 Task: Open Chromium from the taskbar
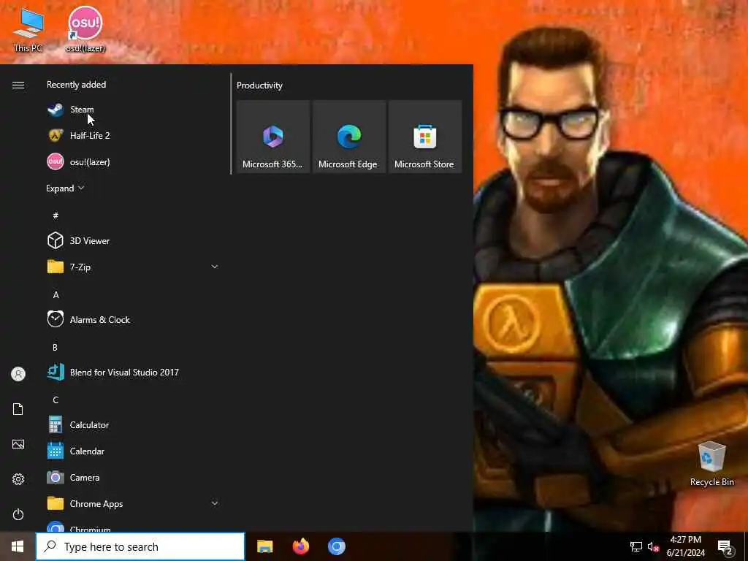[x=337, y=546]
